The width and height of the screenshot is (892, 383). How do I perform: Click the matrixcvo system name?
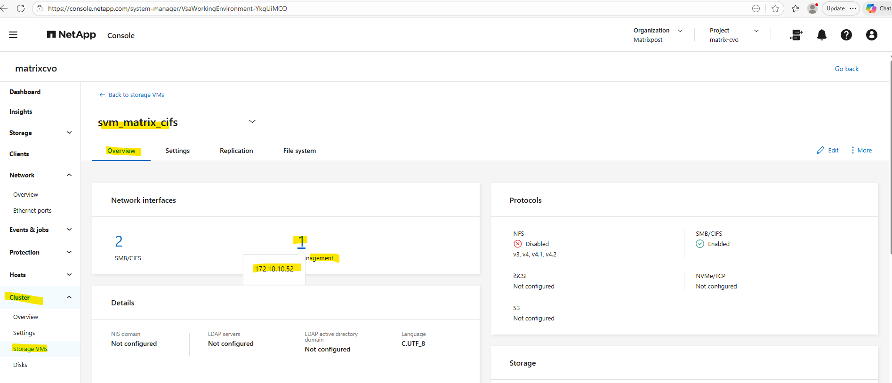[x=36, y=68]
